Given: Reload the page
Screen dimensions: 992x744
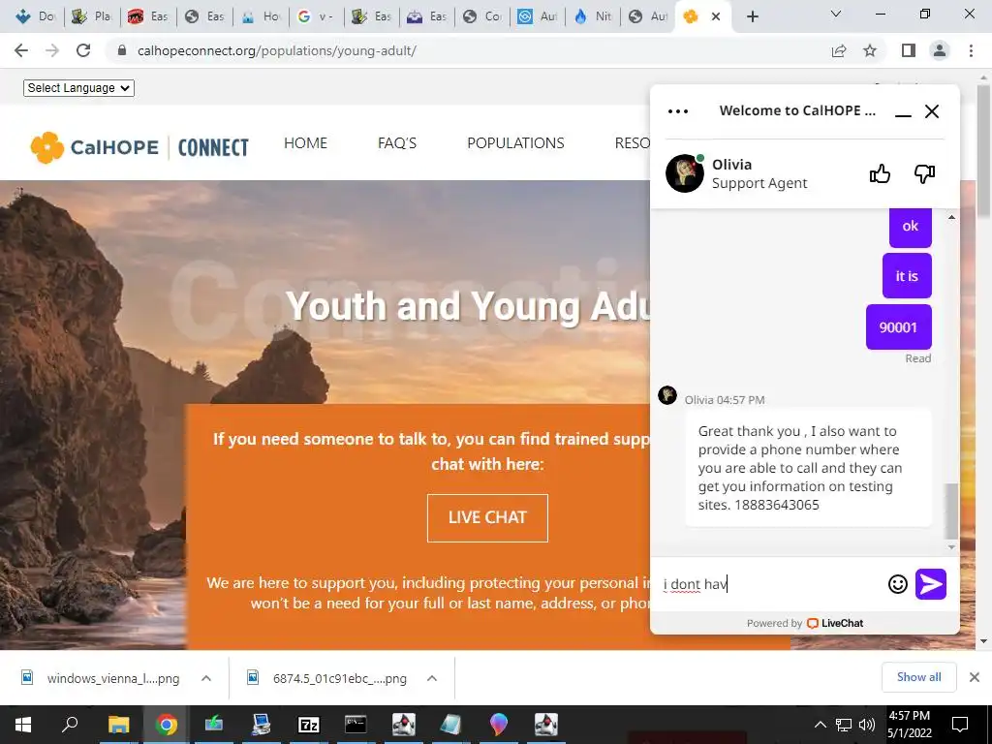Looking at the screenshot, I should tap(83, 50).
